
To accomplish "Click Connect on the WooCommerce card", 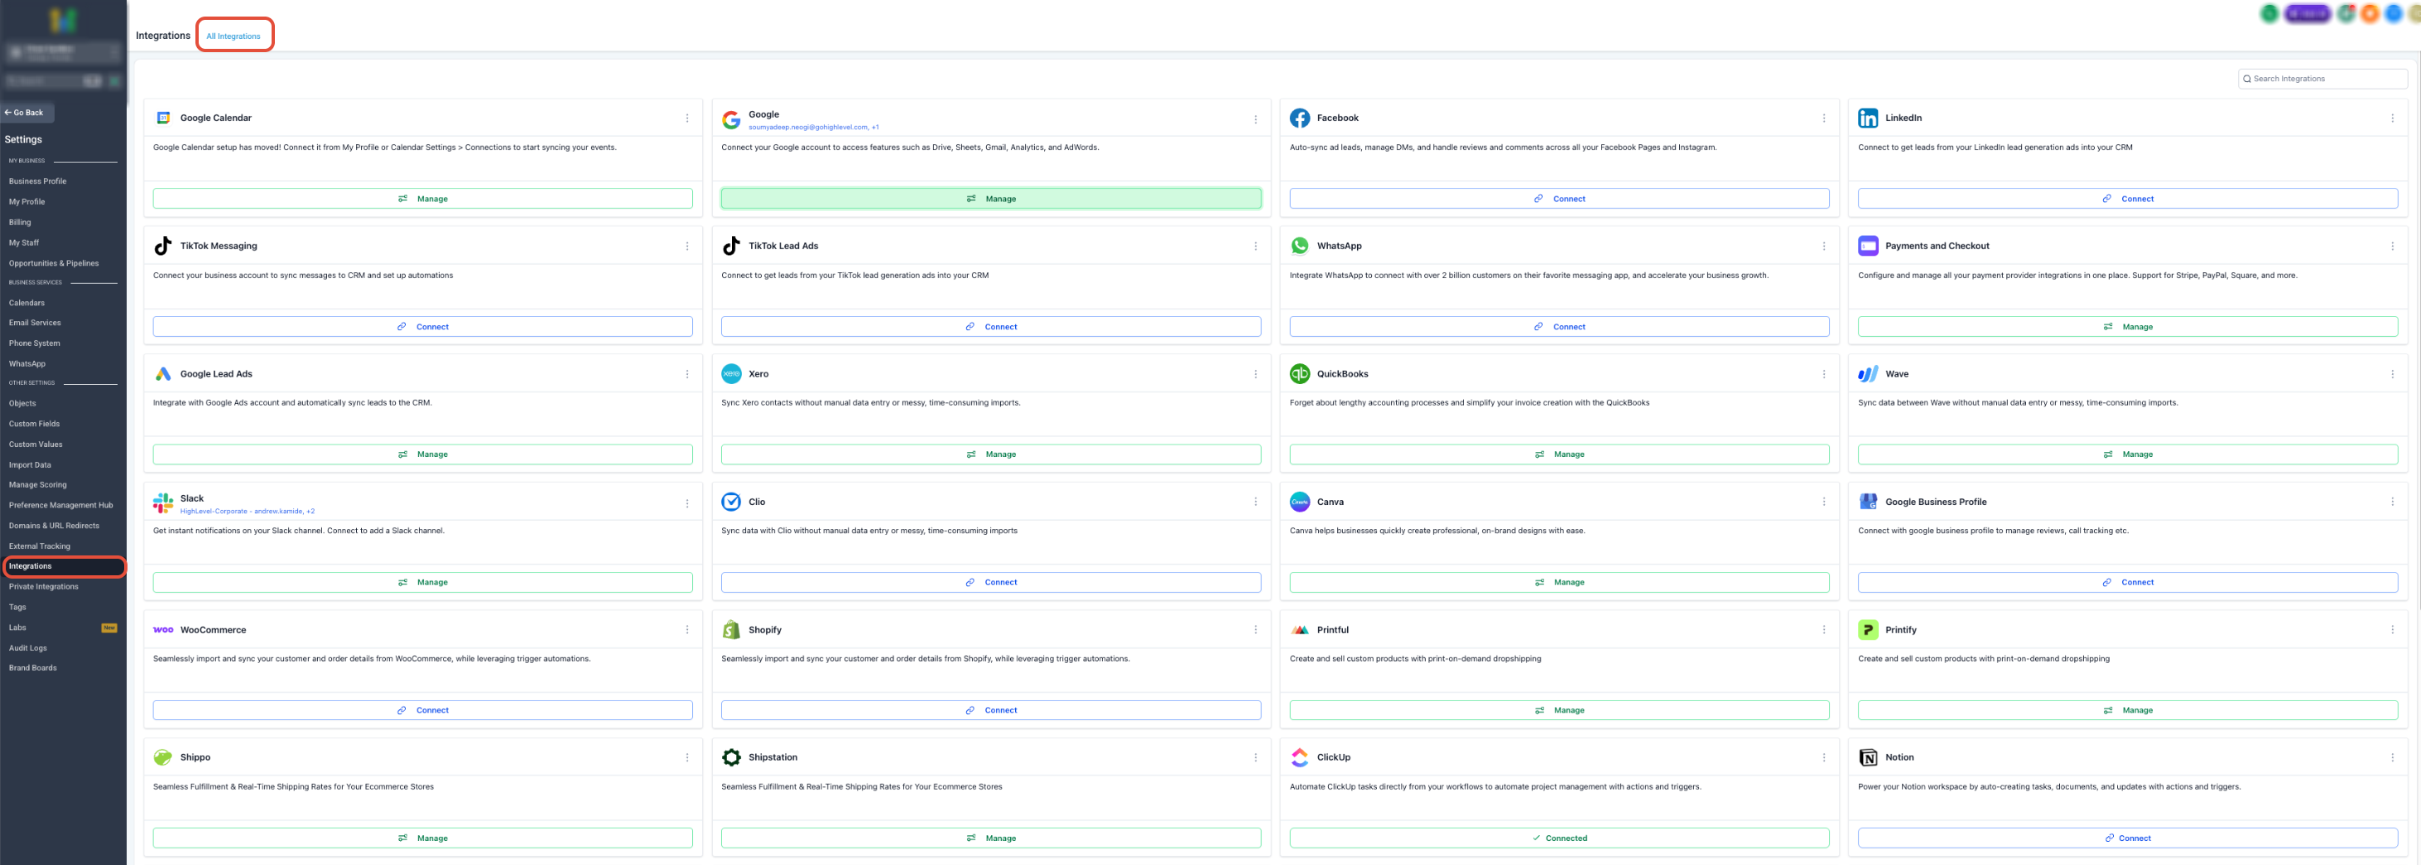I will (422, 710).
